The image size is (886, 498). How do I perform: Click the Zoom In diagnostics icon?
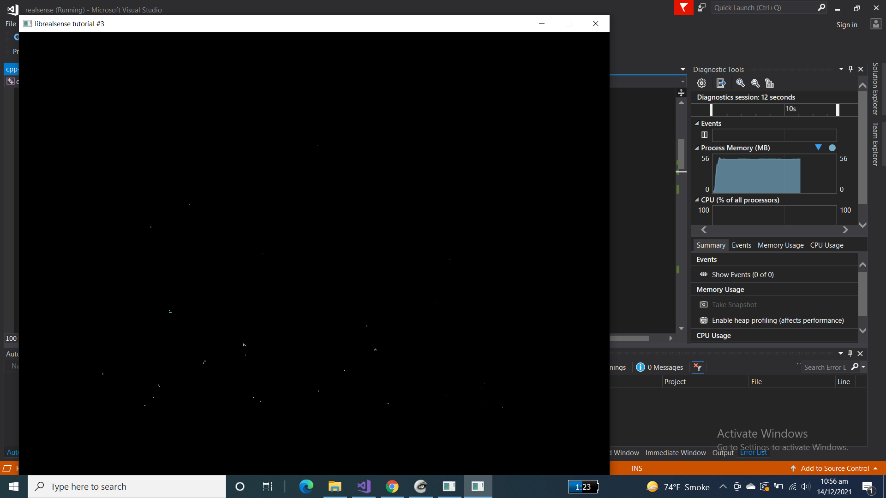740,83
